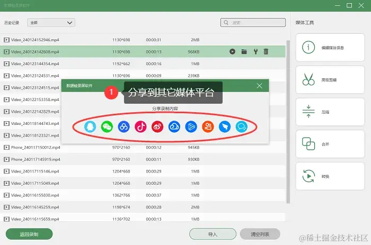Share via light-blue chat bubble icon
Viewport: 371px width, 245px height.
(x=242, y=126)
